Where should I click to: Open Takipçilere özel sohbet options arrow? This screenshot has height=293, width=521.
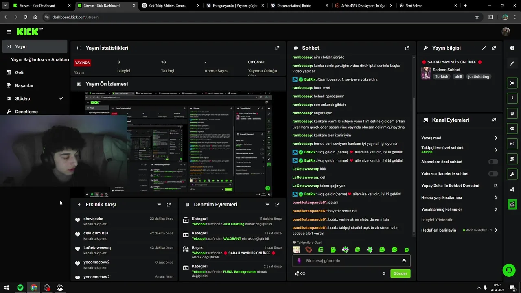(496, 150)
